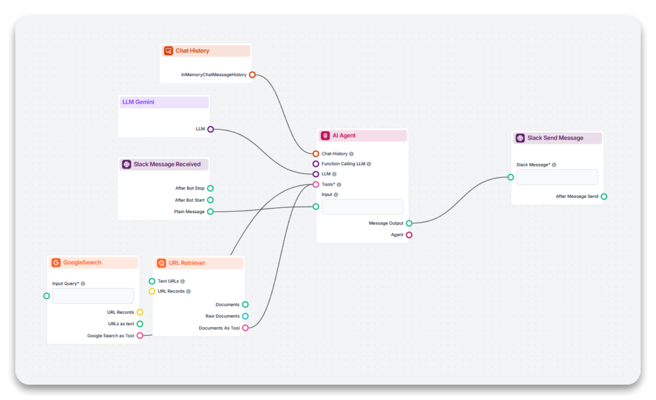Click the Raw Documents label
Viewport: 656px width, 400px height.
222,316
